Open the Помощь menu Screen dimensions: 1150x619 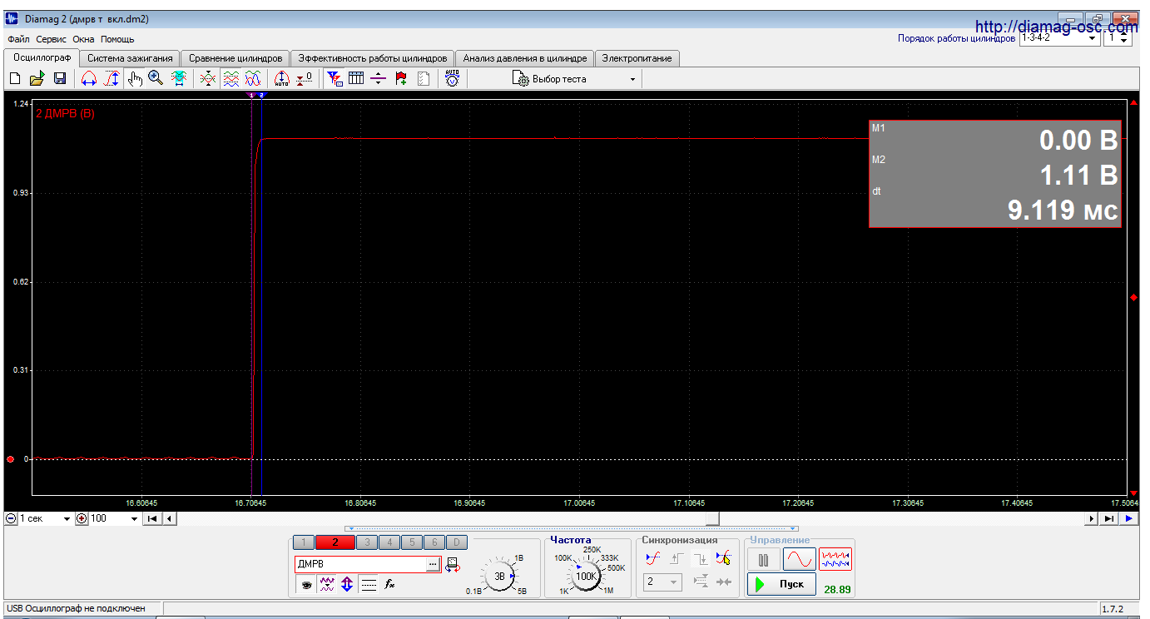coord(117,39)
